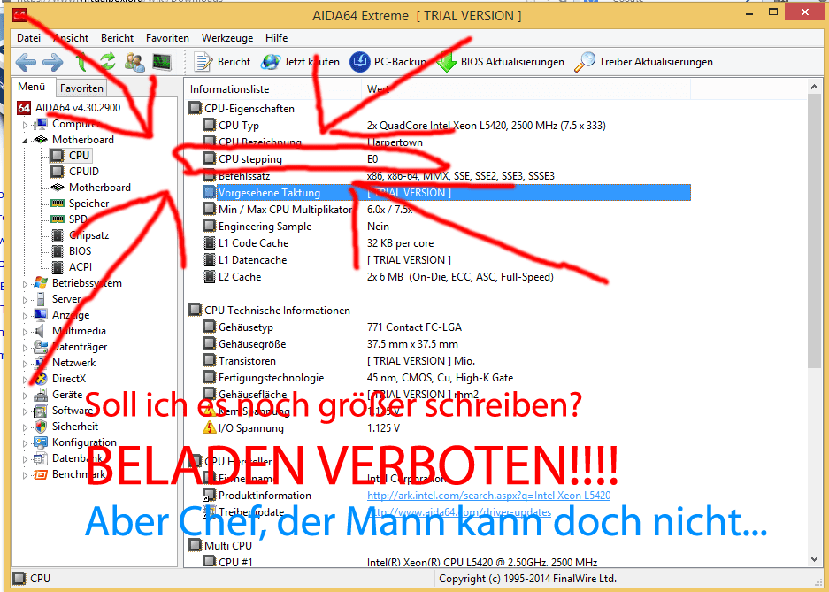Screen dimensions: 829x592
Task: Click the vertical scrollbar thumb
Action: coord(815,232)
